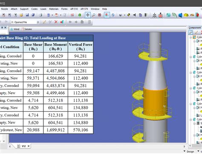The height and width of the screenshot is (154, 202).
Task: Open the Attach menu
Action: (14, 9)
